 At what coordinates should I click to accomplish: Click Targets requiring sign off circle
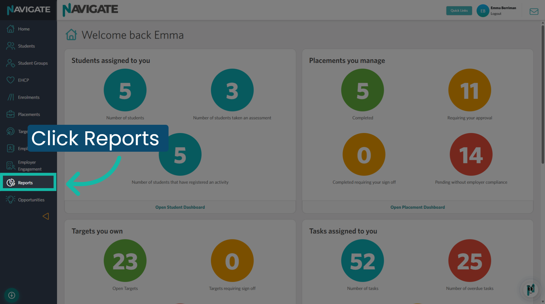click(x=232, y=261)
